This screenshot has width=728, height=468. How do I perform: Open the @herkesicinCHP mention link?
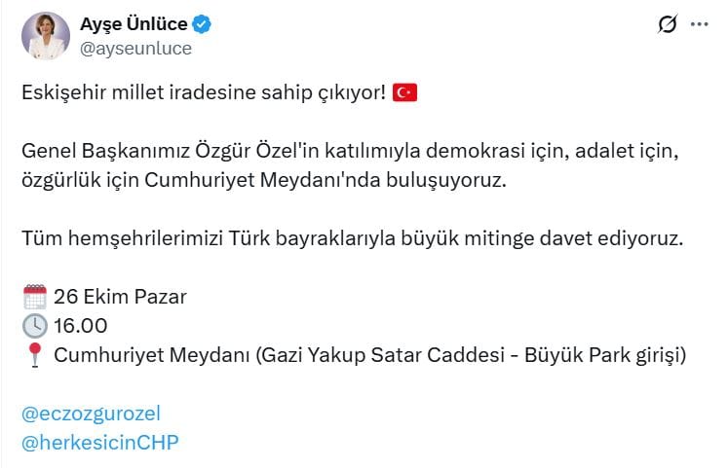(99, 442)
